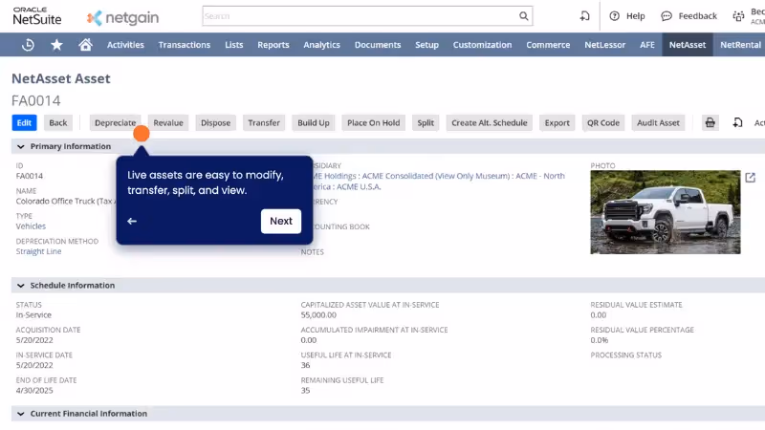The image size is (765, 430).
Task: Open the Recent Records clock icon
Action: [28, 45]
